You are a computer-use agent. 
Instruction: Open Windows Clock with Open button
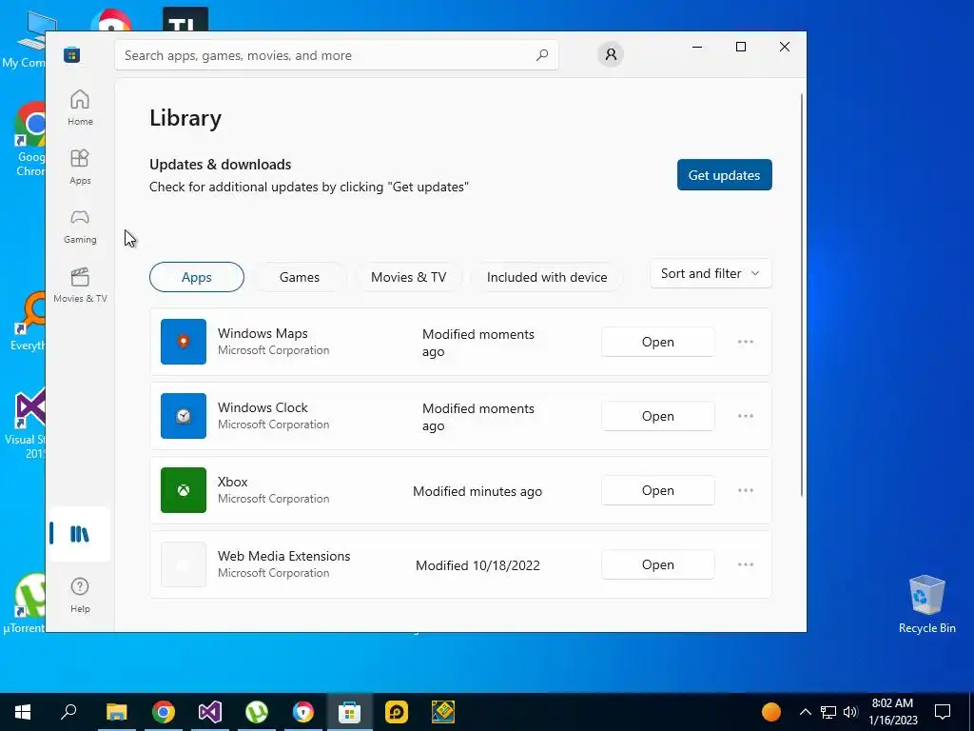(658, 416)
